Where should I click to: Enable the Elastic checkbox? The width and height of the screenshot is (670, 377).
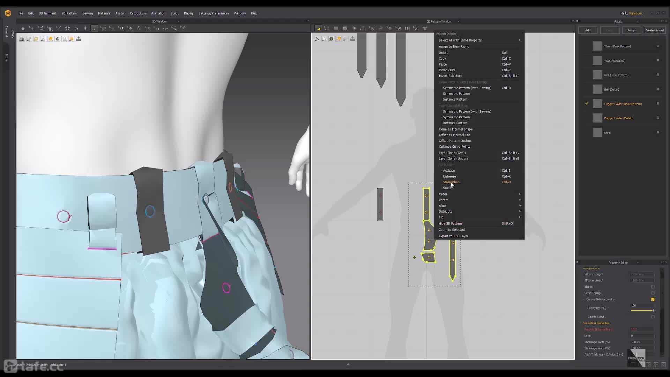tap(653, 287)
